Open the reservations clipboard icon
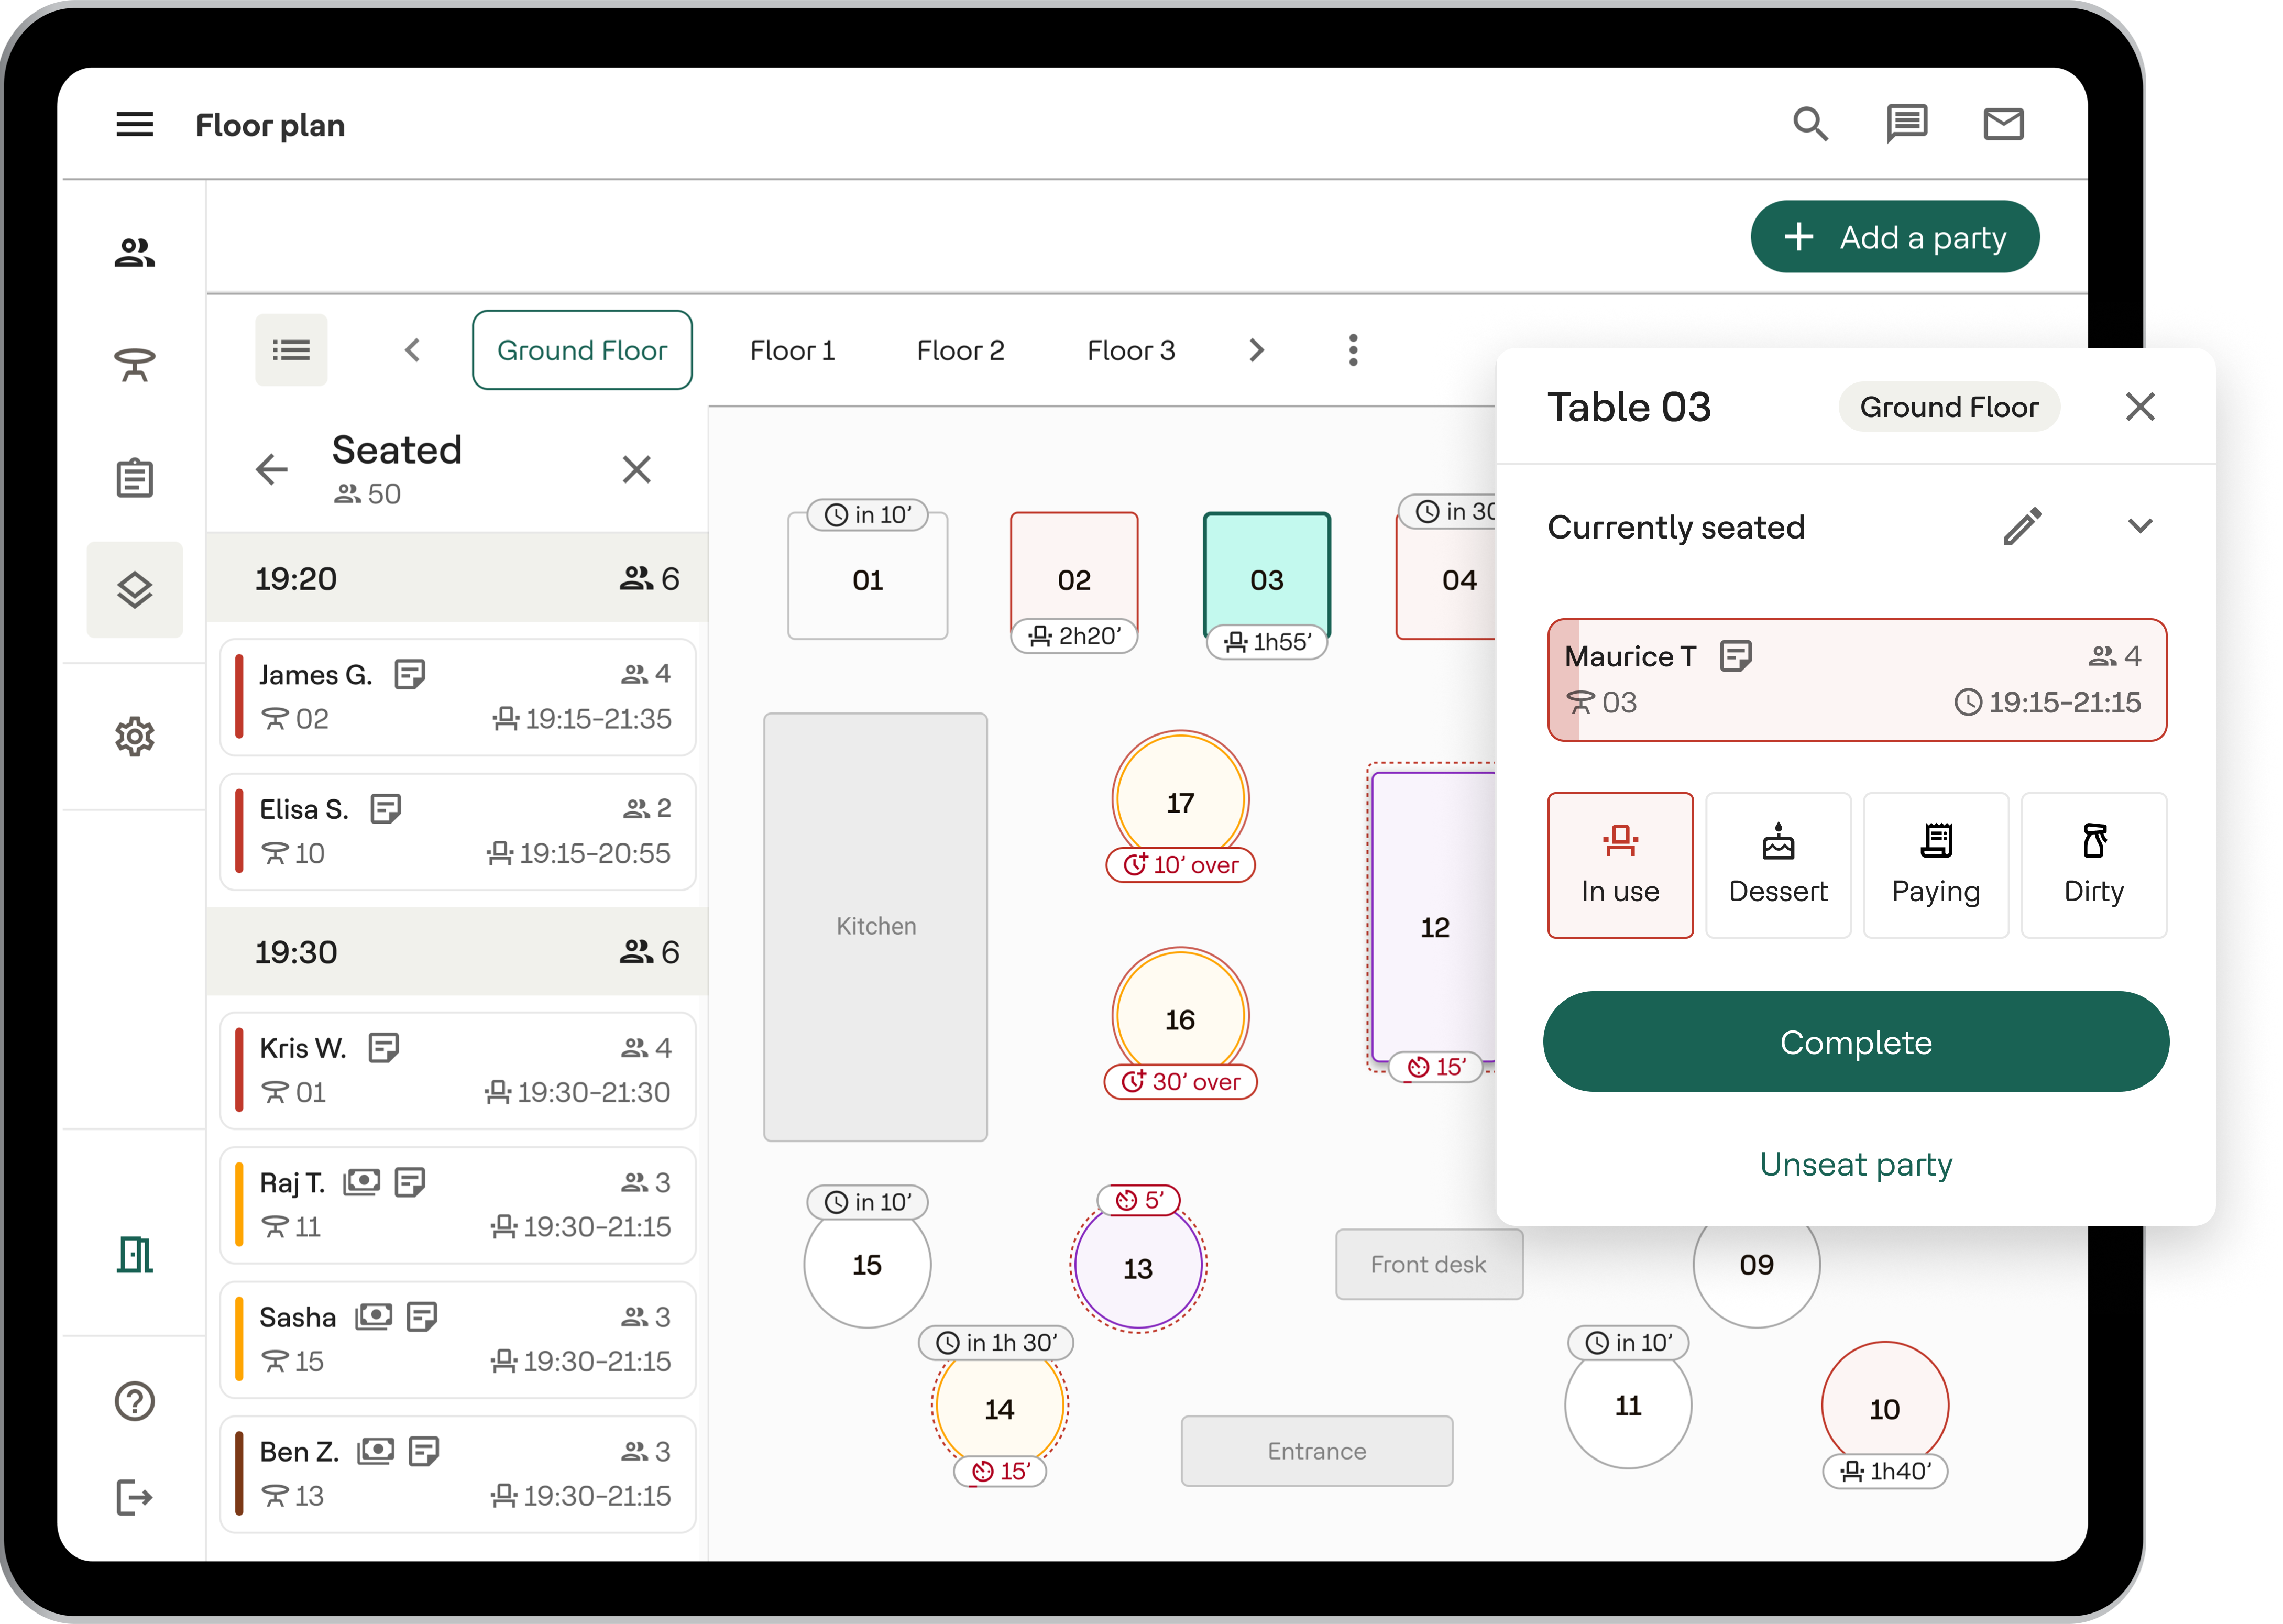Viewport: 2283px width, 1624px height. (x=134, y=477)
